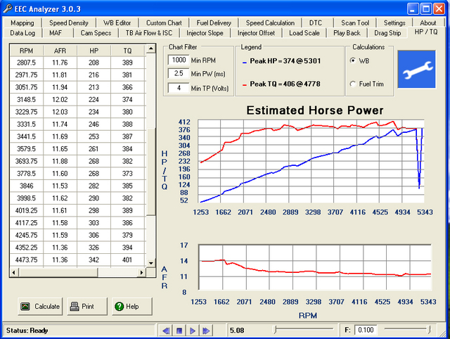Switch to the Play Back tab
Screen dimensions: 450x339
pyautogui.click(x=347, y=33)
